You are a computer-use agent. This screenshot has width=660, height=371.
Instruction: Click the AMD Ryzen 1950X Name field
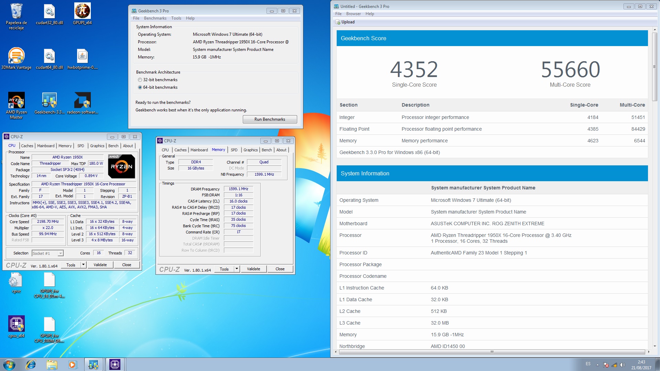pyautogui.click(x=67, y=157)
